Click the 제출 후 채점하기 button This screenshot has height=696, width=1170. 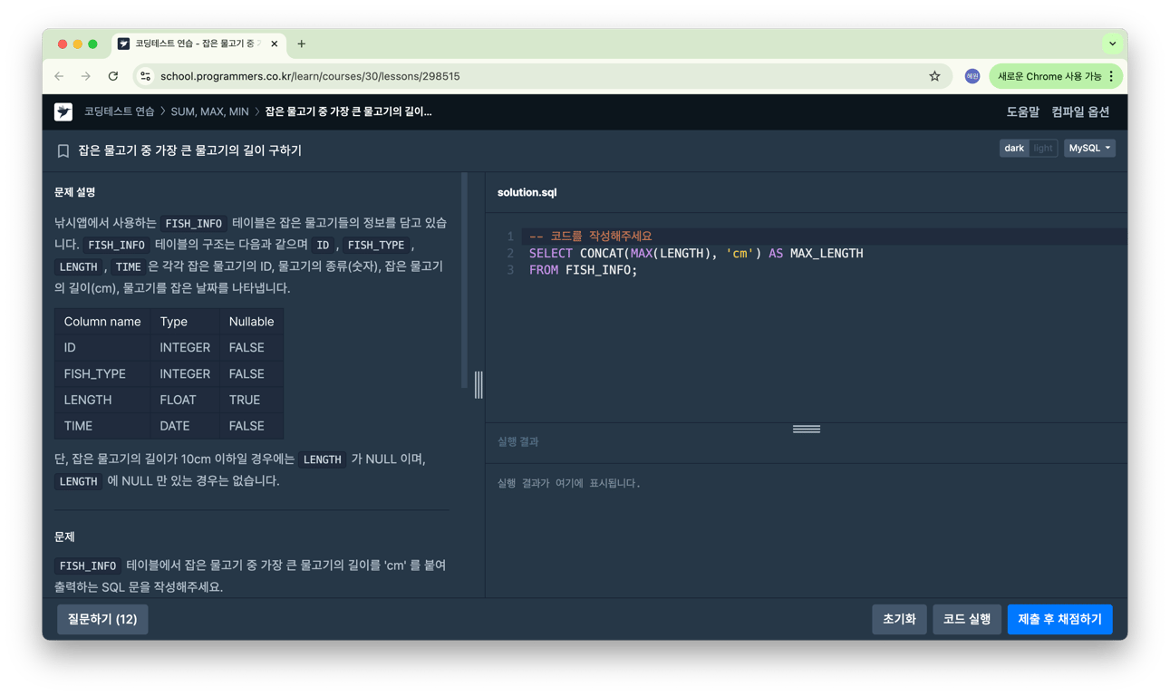tap(1059, 619)
